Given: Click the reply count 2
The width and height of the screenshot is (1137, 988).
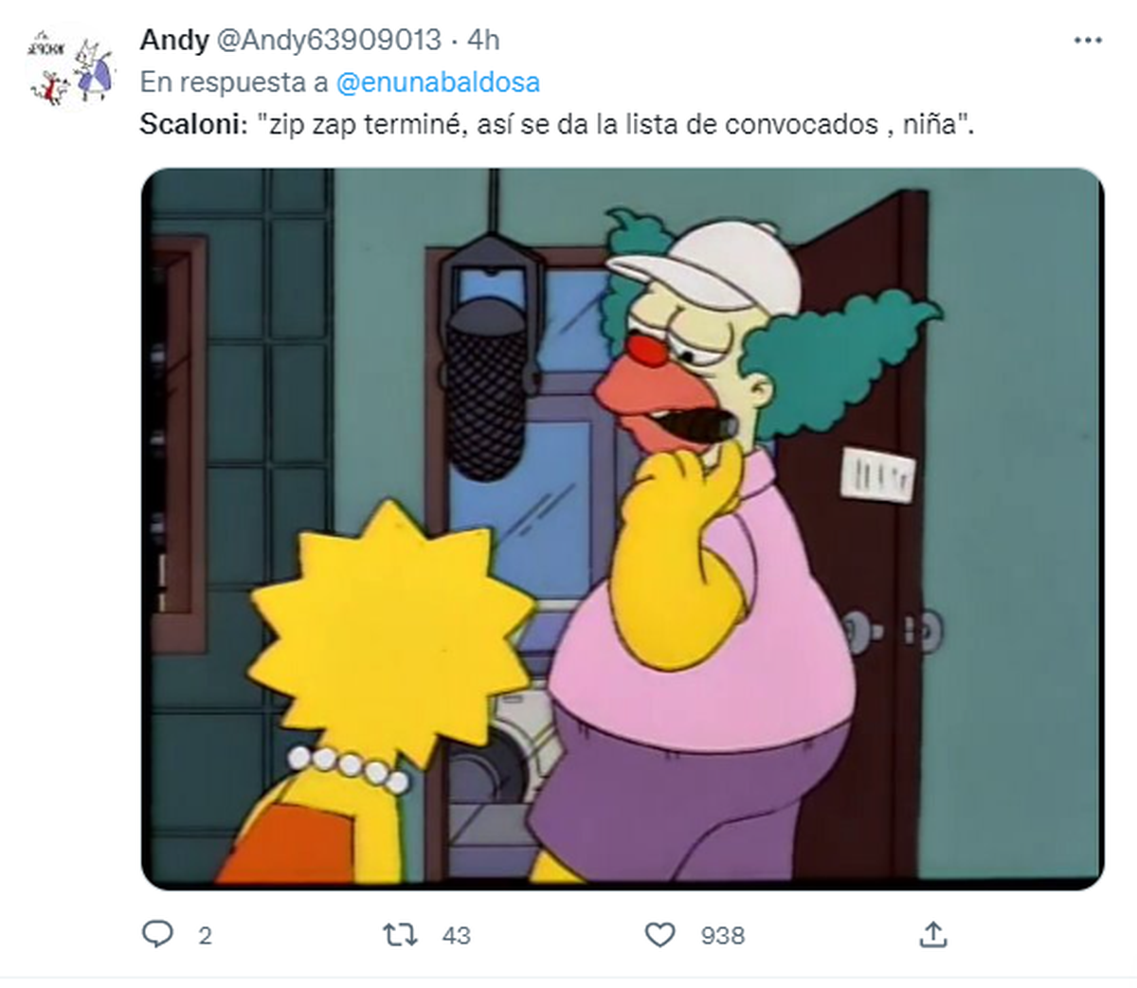Looking at the screenshot, I should 205,936.
